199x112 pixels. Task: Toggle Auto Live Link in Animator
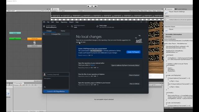tap(45, 11)
